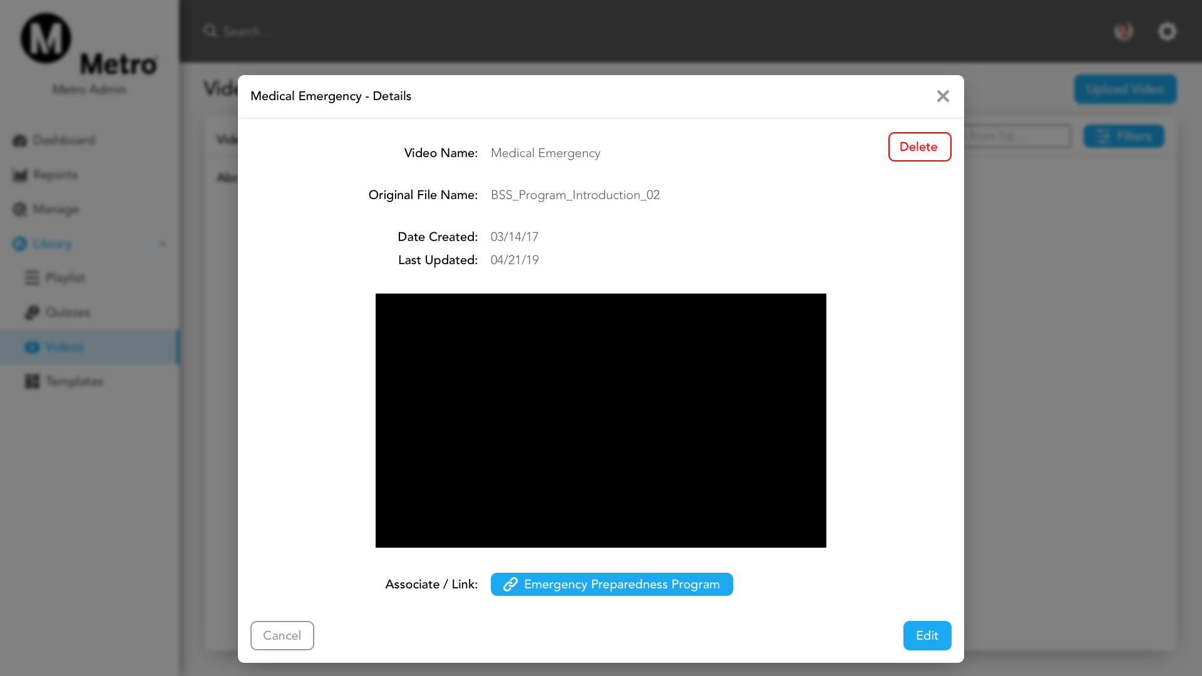
Task: Click the black video preview area
Action: click(x=601, y=421)
